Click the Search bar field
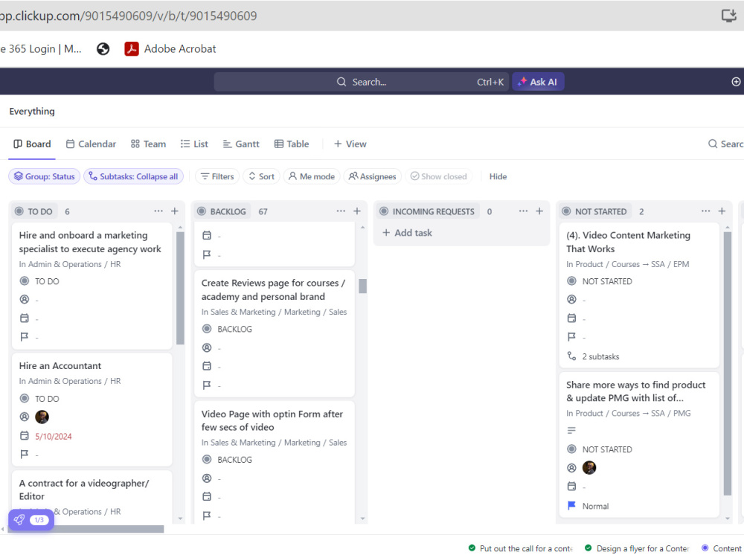 click(x=361, y=82)
